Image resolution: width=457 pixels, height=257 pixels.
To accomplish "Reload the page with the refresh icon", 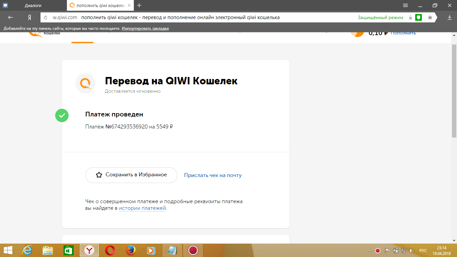I will (46, 17).
